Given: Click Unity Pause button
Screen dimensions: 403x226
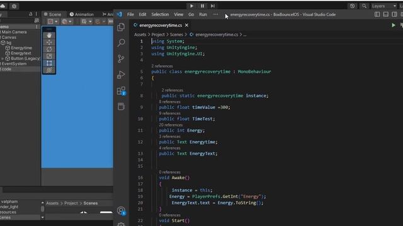Looking at the screenshot, I should [203, 6].
